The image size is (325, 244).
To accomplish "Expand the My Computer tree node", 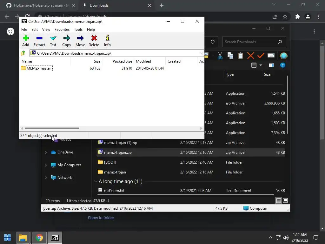I will pos(46,165).
